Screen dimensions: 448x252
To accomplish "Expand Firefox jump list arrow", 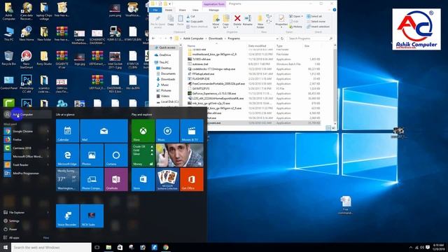I will click(x=48, y=140).
